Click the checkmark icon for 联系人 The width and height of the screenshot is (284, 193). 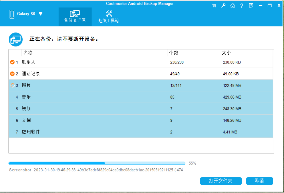12,62
